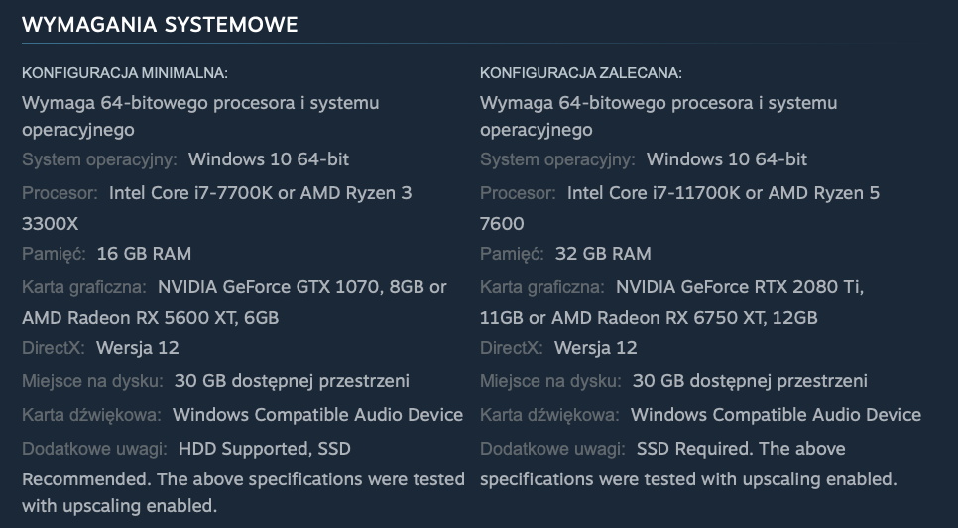Click recommended 30 GB dostępnej przestrzeni text
This screenshot has width=958, height=528.
click(x=750, y=381)
